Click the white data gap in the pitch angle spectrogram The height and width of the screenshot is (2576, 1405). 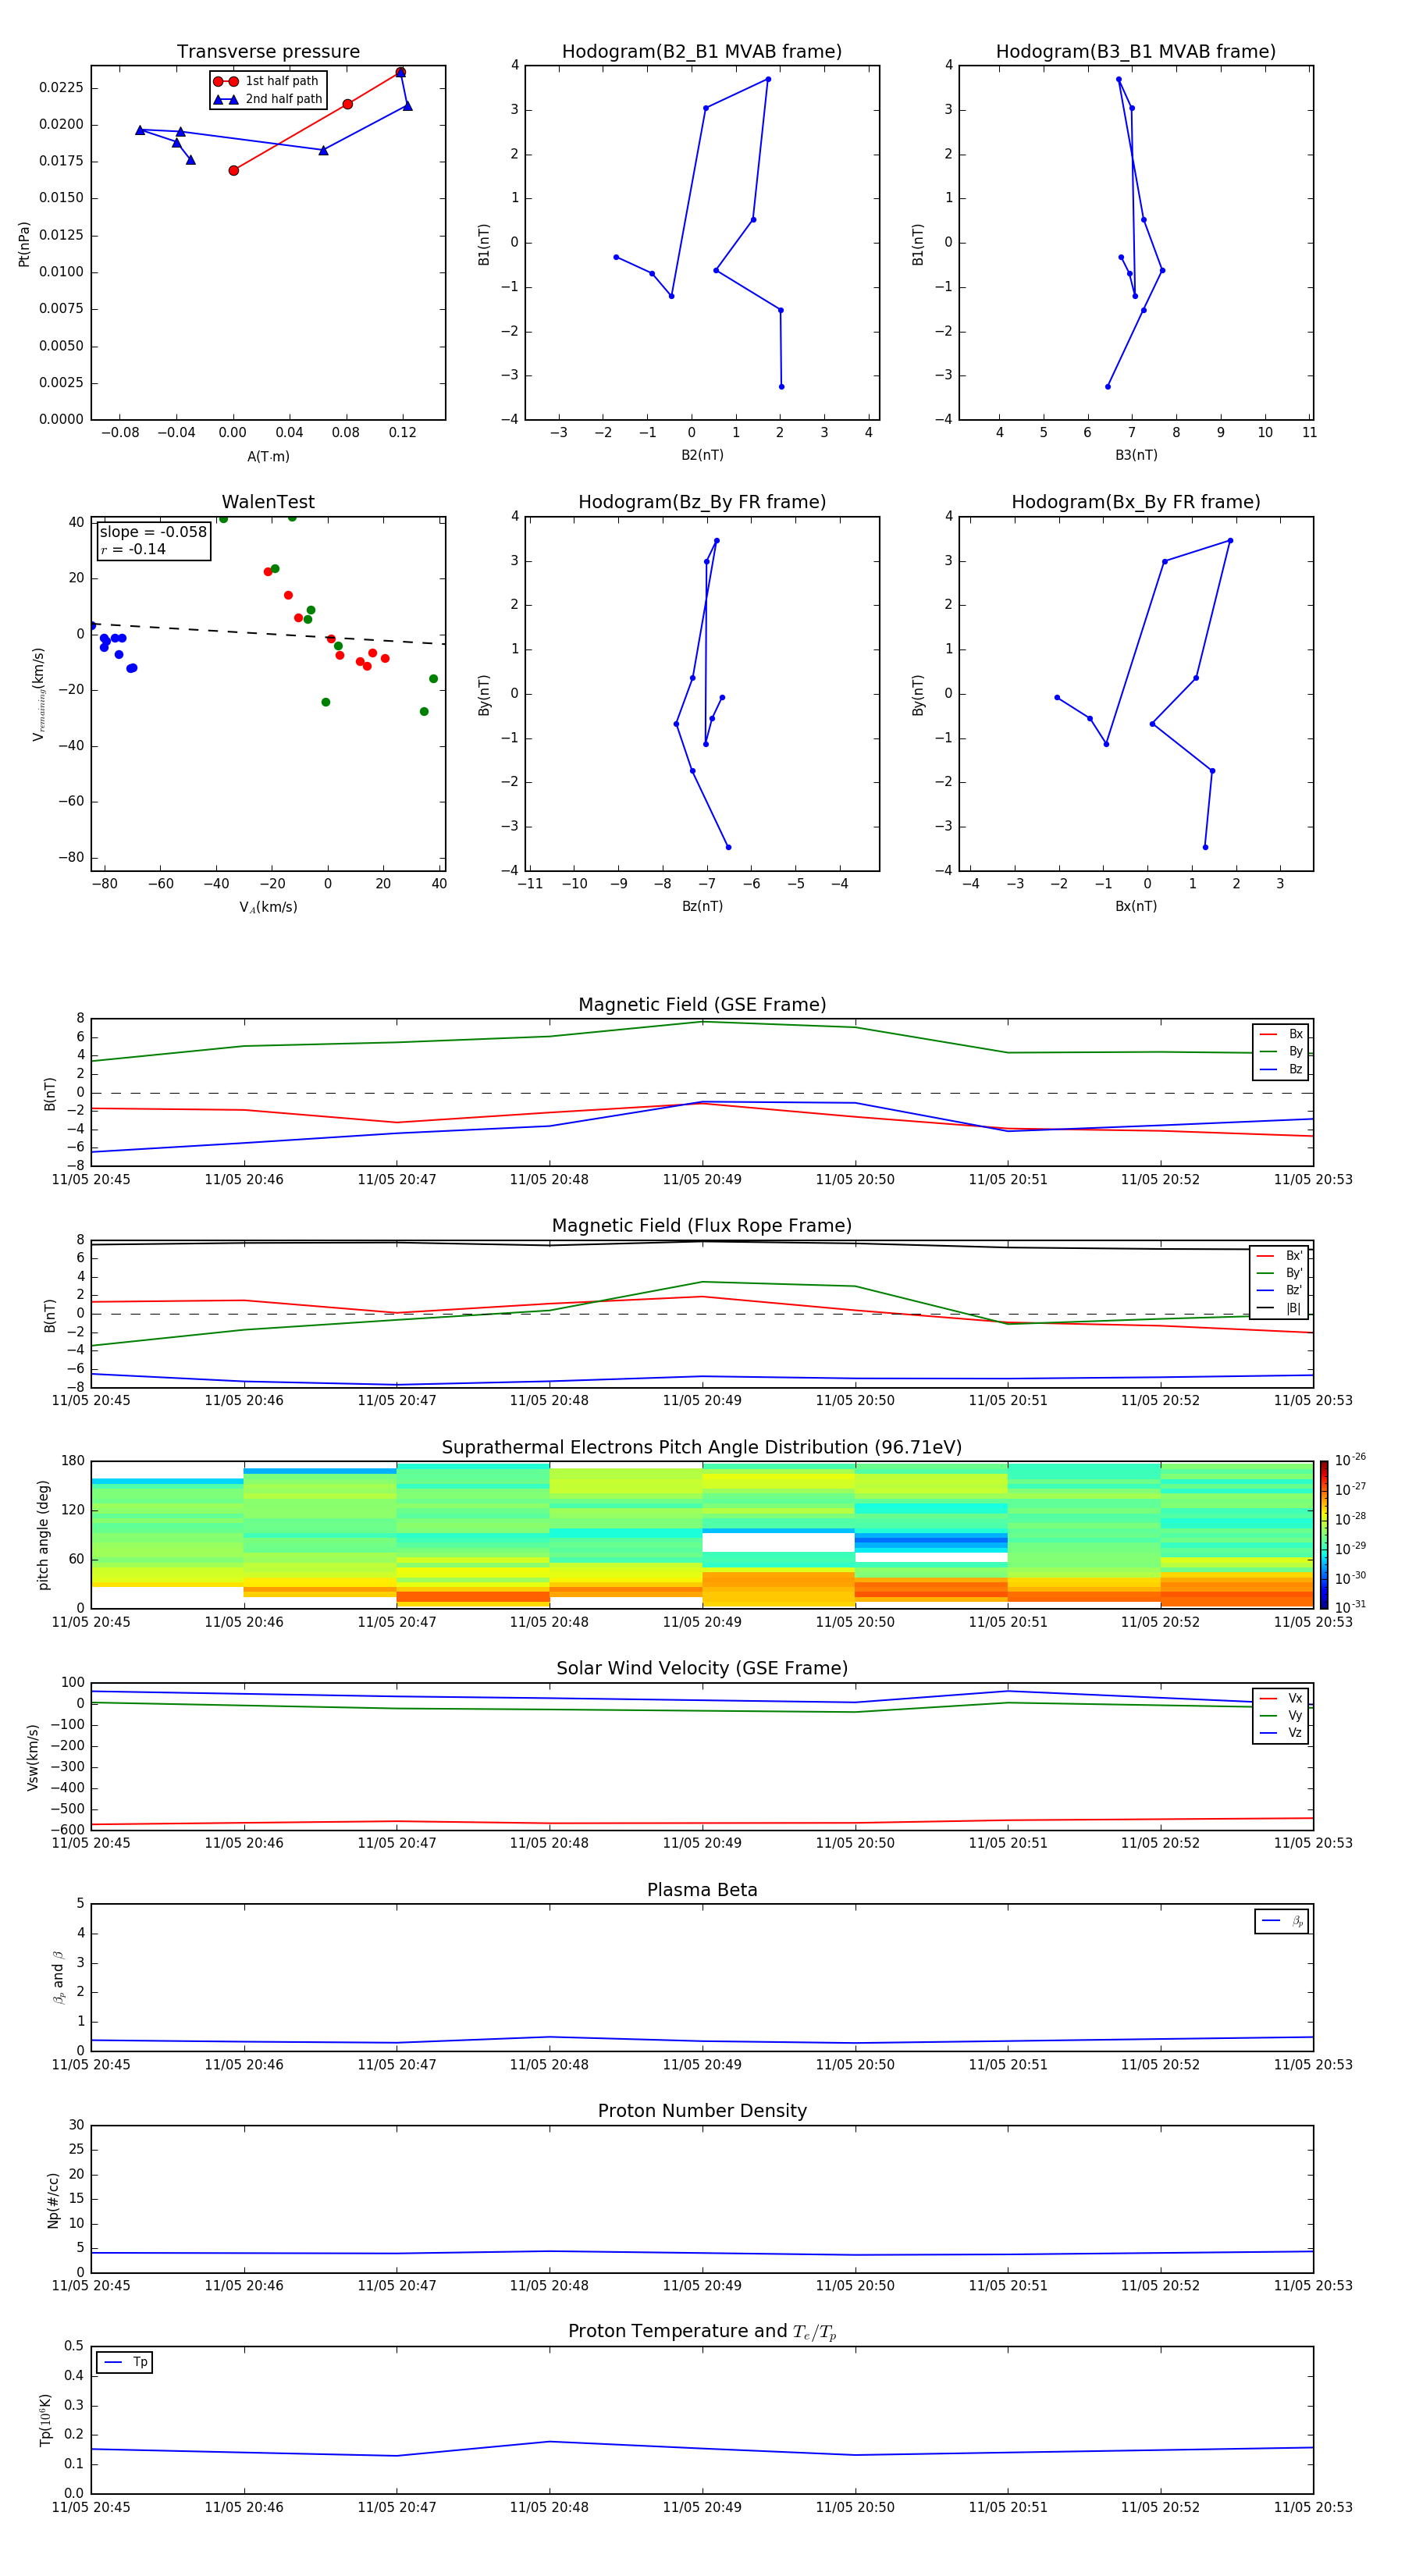(x=778, y=1542)
